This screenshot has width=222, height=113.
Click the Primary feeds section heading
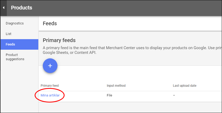click(59, 40)
